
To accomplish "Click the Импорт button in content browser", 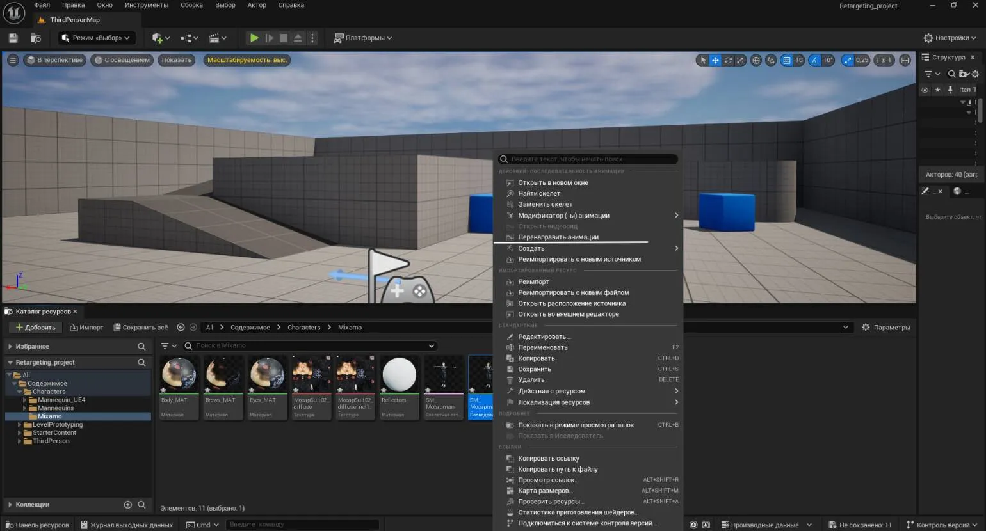I will click(x=86, y=328).
